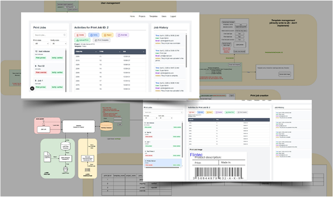This screenshot has height=197, width=333.
Task: Sort by TYPE column in larger window
Action: coord(110,52)
